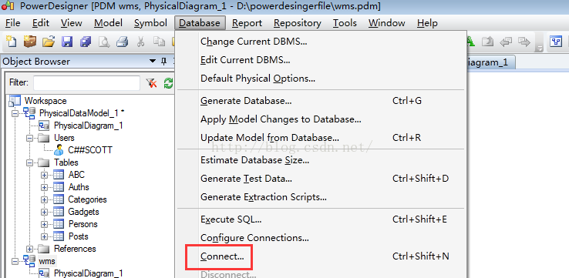Screen dimensions: 569x278
Task: Click the clear filter funnel icon
Action: coord(151,83)
